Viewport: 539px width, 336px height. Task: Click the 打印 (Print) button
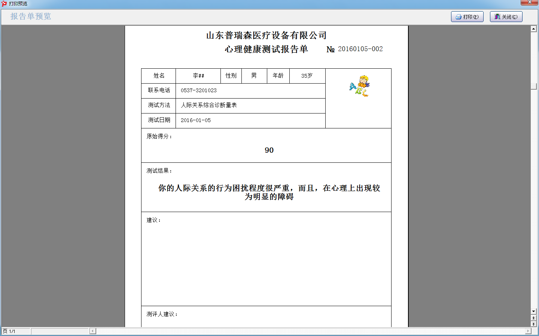point(467,17)
